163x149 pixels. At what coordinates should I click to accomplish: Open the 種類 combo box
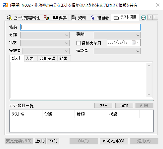click(117, 35)
